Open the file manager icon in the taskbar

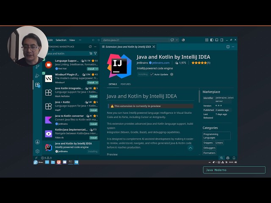pyautogui.click(x=53, y=162)
